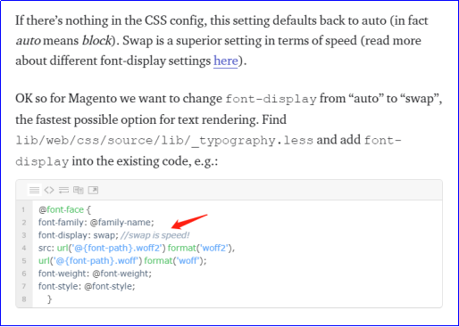Click code line 'font-style: @font-style;'
459x327 pixels.
87,286
